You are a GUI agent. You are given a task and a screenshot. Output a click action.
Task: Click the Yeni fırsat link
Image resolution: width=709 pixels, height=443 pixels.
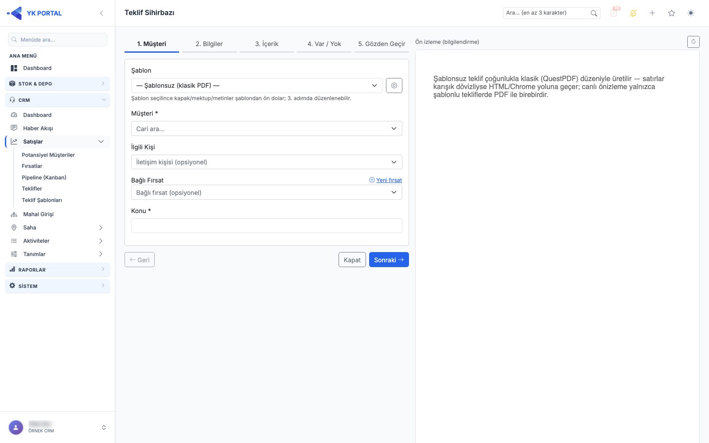point(386,180)
